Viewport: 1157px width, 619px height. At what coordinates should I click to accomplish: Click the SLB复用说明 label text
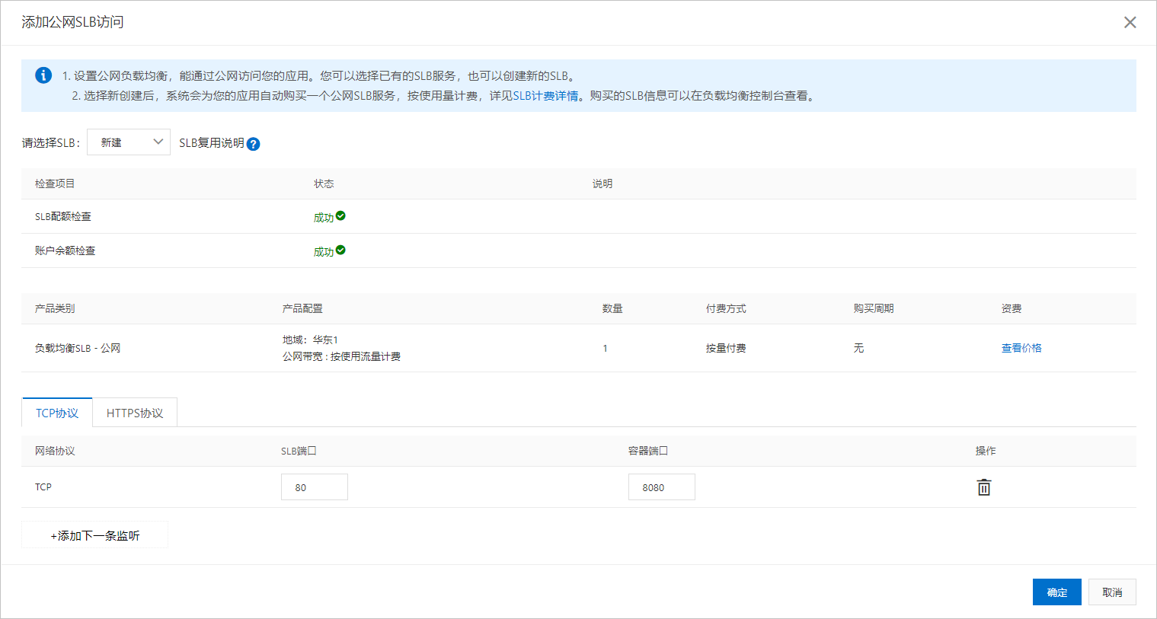coord(212,143)
